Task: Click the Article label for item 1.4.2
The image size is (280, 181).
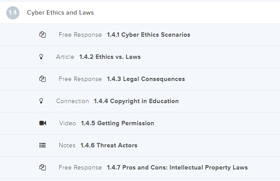Action: pyautogui.click(x=65, y=57)
